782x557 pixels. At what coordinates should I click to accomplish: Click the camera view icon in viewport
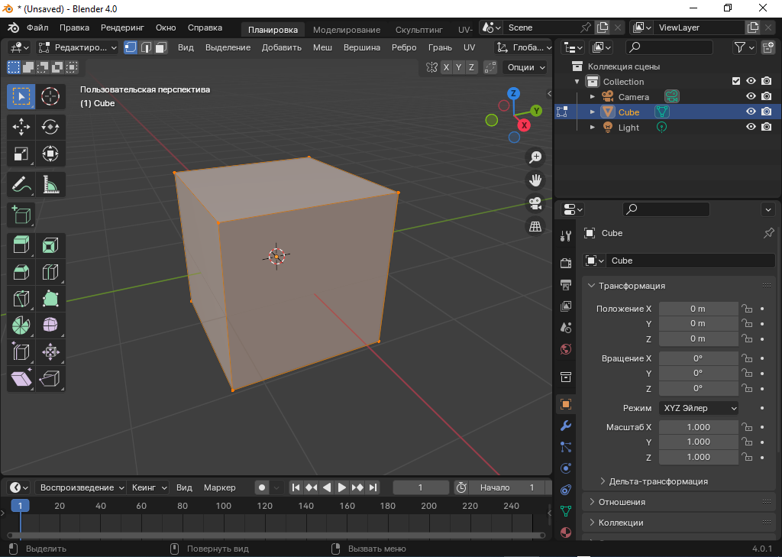click(x=535, y=203)
